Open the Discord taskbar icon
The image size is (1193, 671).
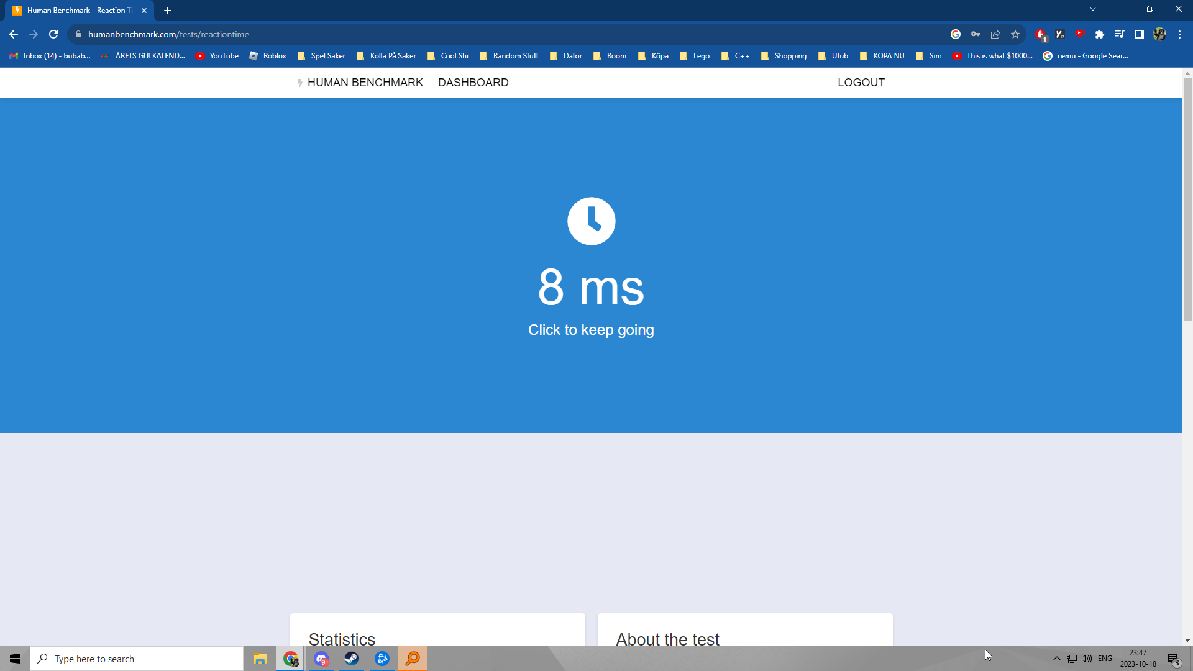(322, 659)
